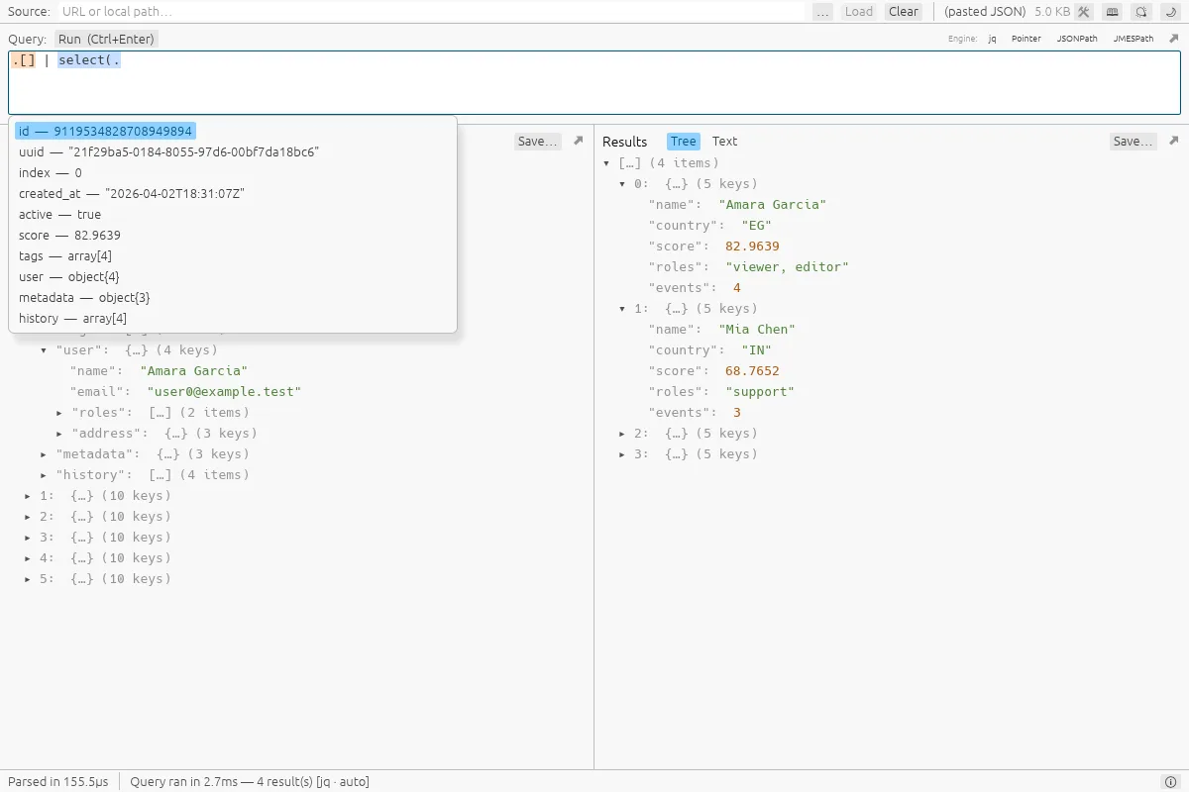Click the score value 68.7652 in Results

[x=752, y=370]
